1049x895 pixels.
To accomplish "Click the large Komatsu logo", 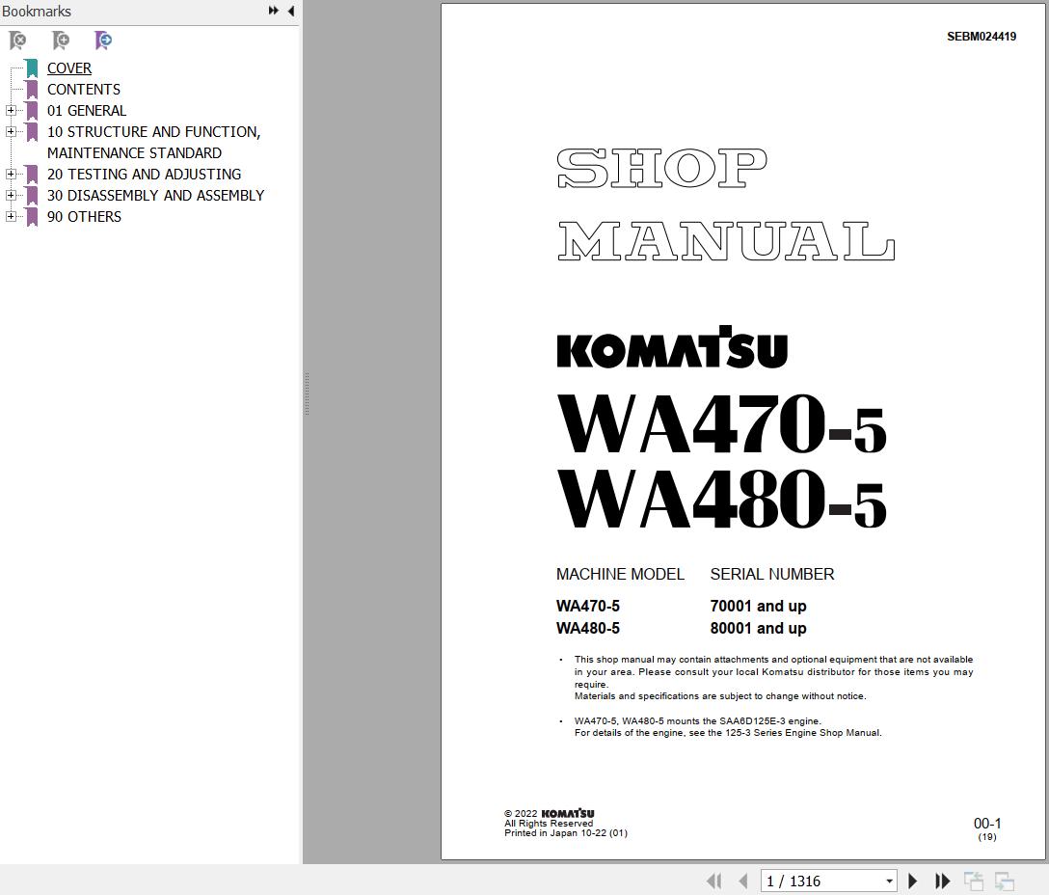I will pos(672,347).
